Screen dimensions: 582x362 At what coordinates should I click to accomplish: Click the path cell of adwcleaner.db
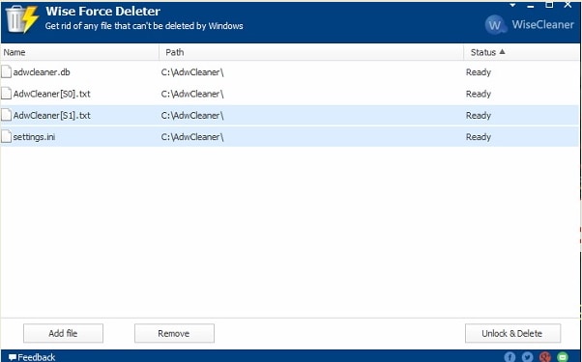tap(192, 72)
